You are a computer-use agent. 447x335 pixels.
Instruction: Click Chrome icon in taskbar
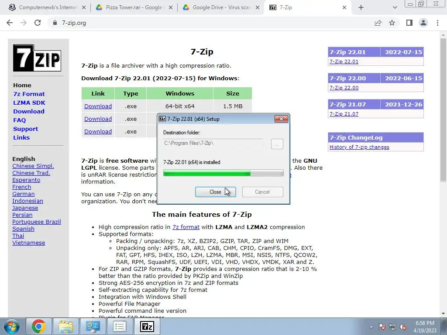(x=39, y=326)
